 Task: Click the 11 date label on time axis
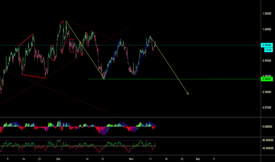[x=150, y=159]
